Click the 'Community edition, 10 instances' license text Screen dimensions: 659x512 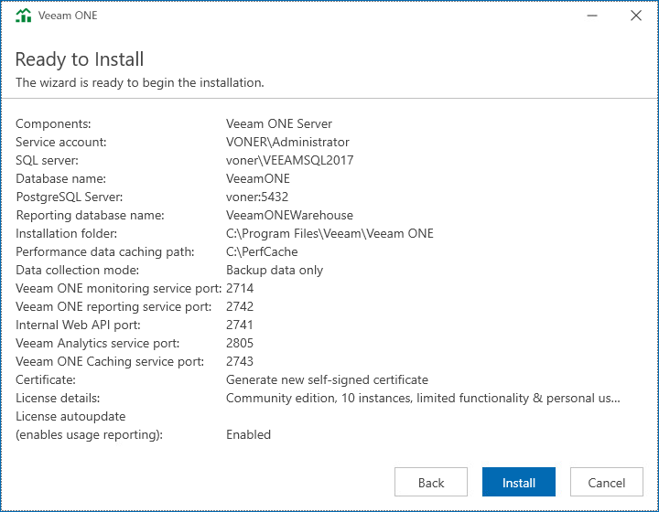pyautogui.click(x=423, y=398)
